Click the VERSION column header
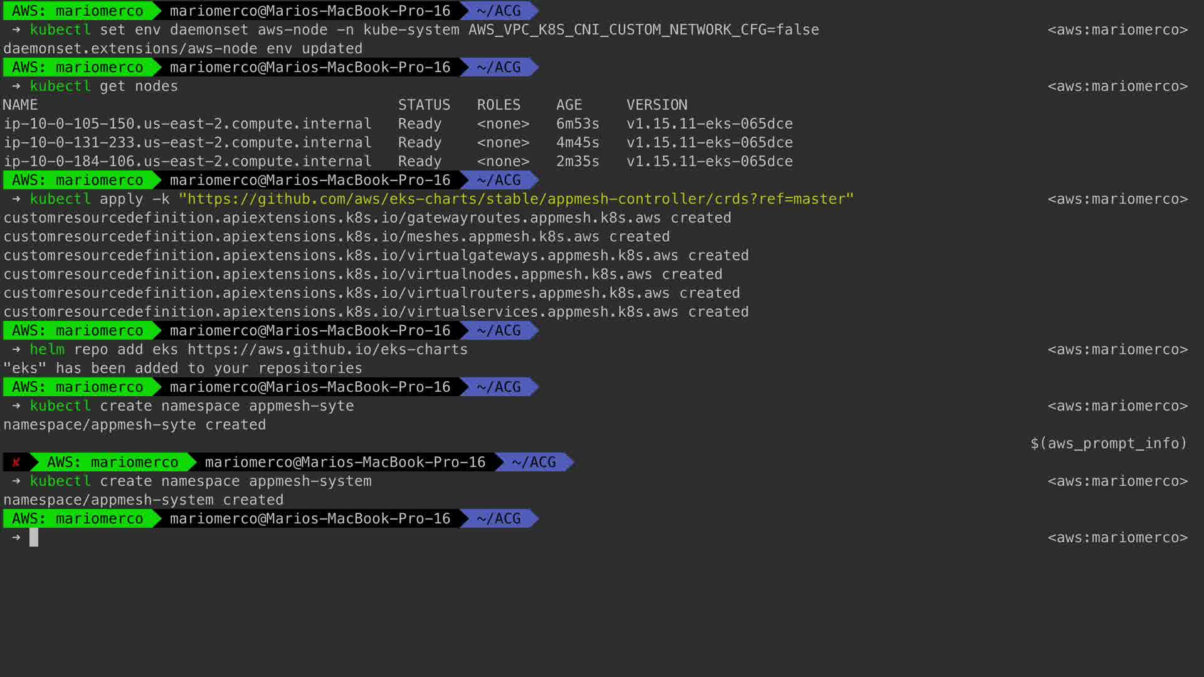The width and height of the screenshot is (1204, 677). click(x=657, y=105)
